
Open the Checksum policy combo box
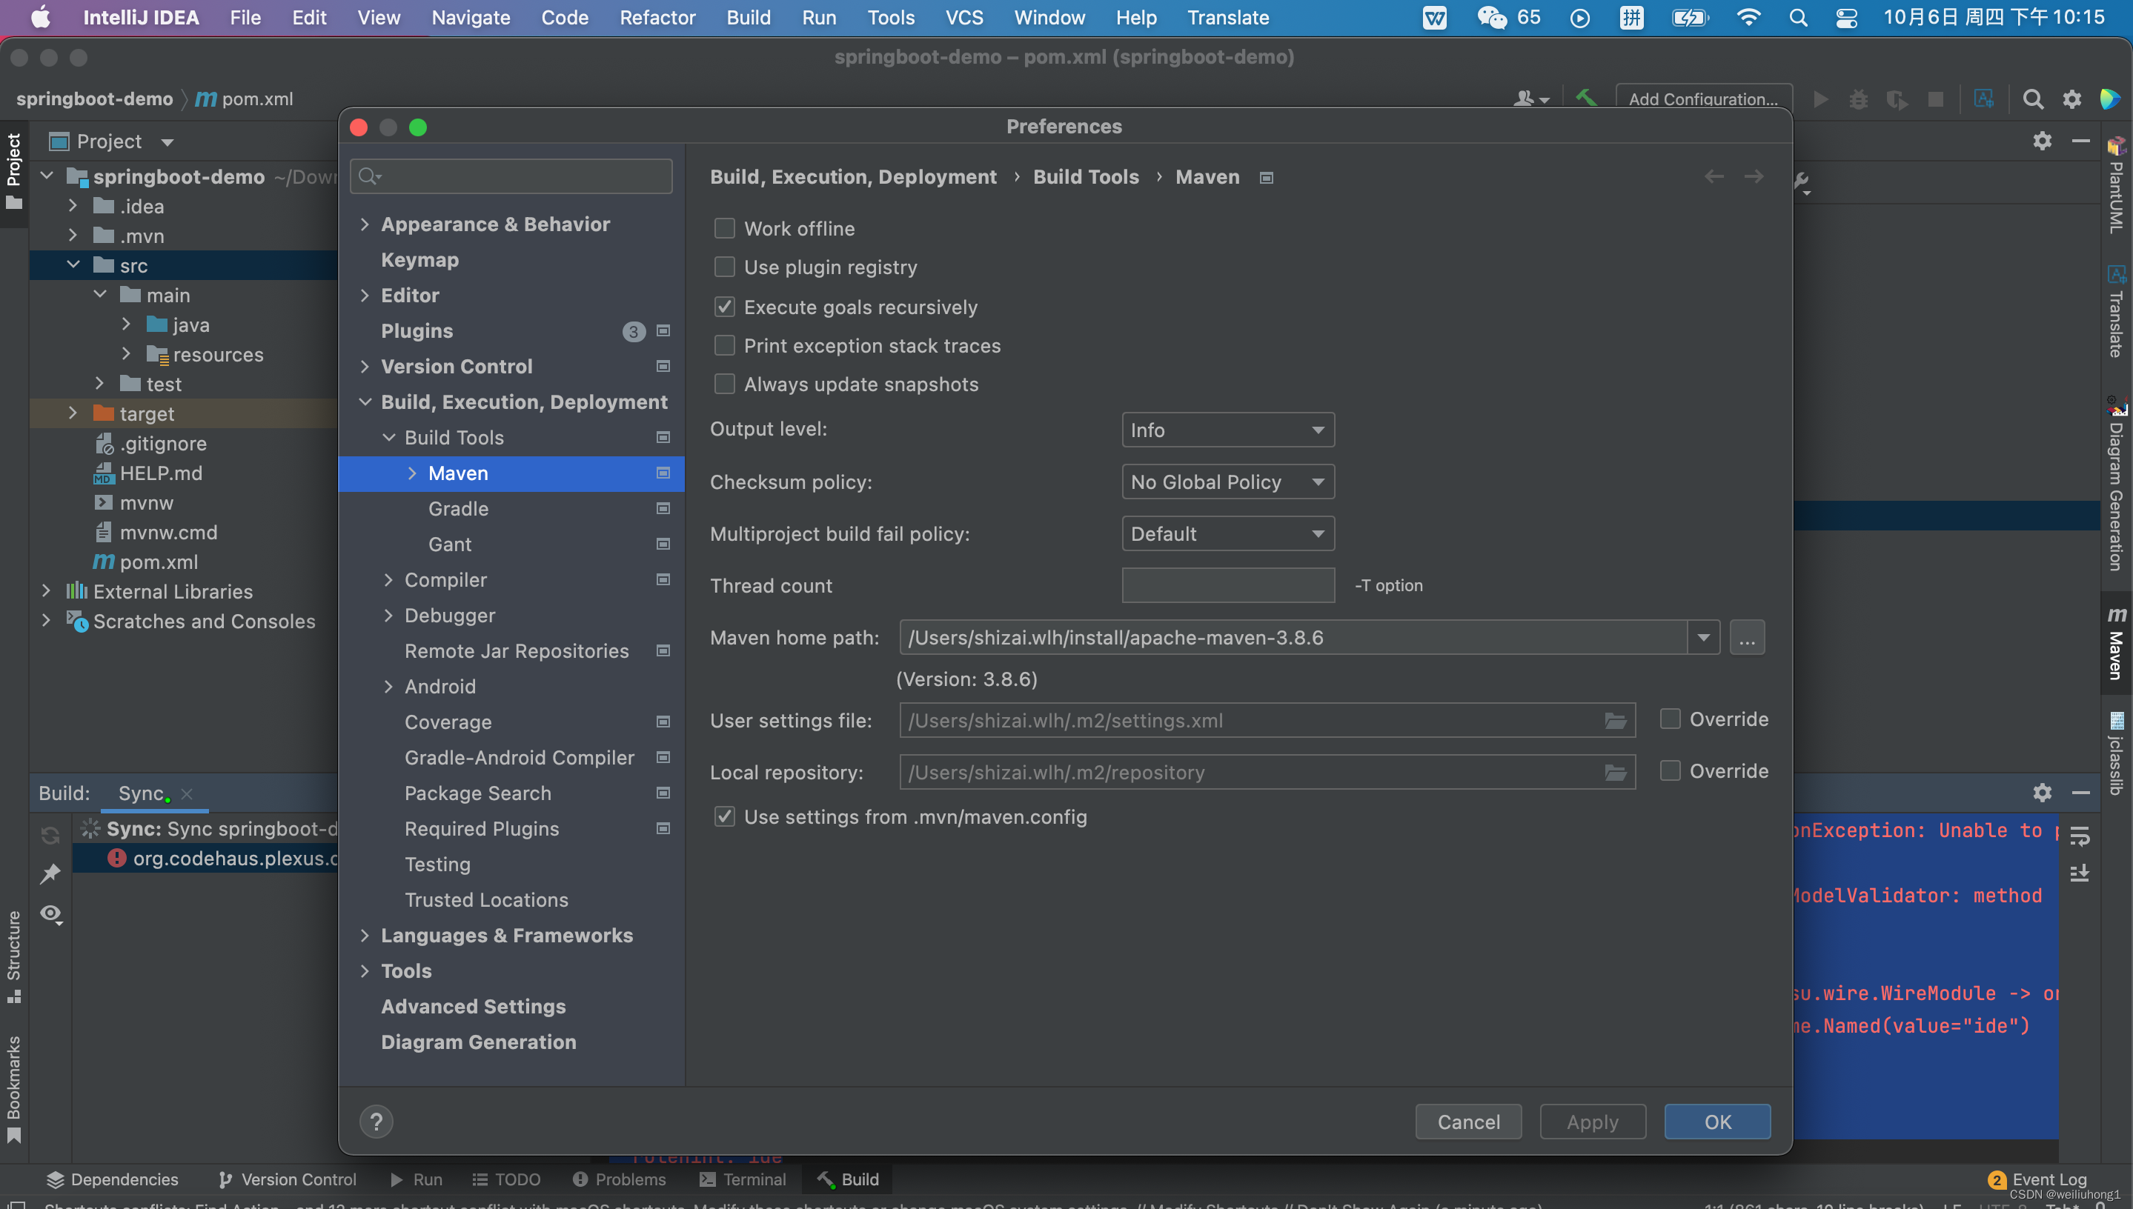pyautogui.click(x=1227, y=482)
